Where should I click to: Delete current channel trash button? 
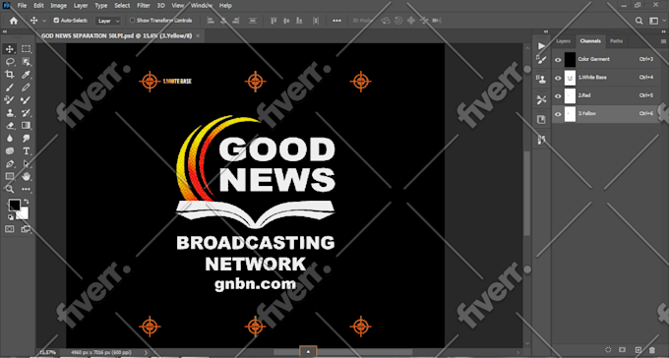coord(652,350)
